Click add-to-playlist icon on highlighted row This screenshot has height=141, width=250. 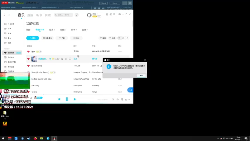[x=62, y=59]
